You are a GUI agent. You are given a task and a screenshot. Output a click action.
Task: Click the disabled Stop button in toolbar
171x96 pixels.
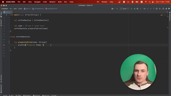[141, 9]
